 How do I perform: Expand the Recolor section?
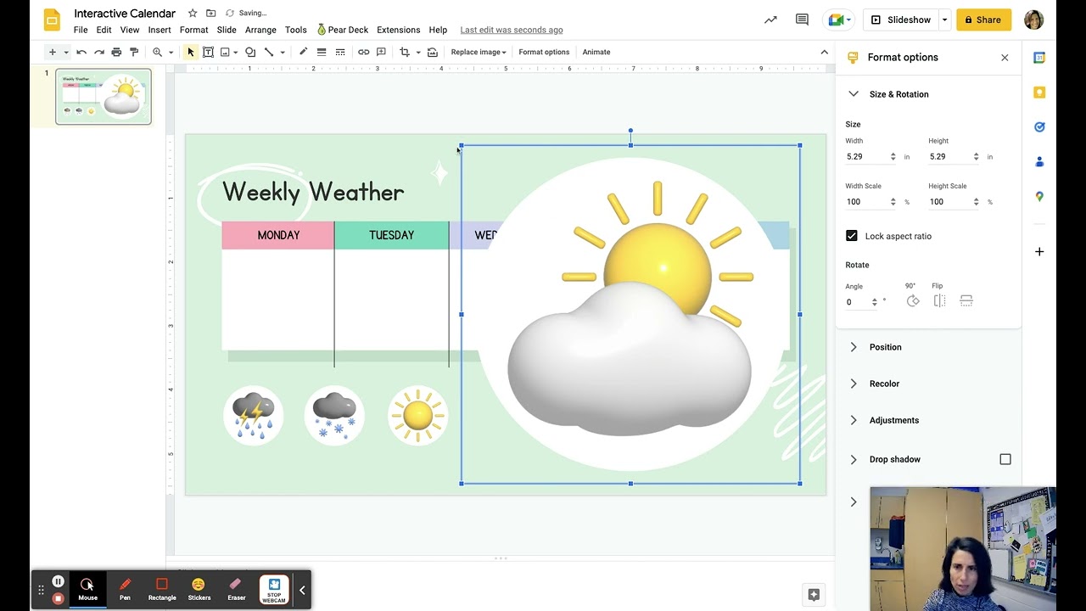(x=854, y=384)
